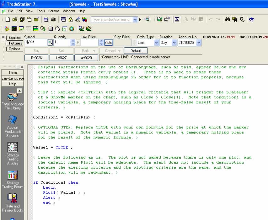
Task: Click in the command line text box
Action: [x=112, y=19]
